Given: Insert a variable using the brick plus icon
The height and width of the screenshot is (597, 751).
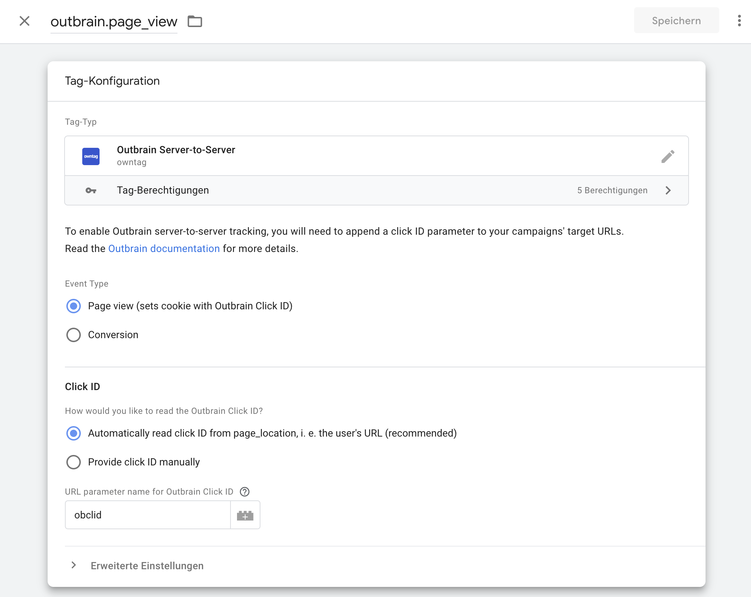Looking at the screenshot, I should (x=245, y=515).
